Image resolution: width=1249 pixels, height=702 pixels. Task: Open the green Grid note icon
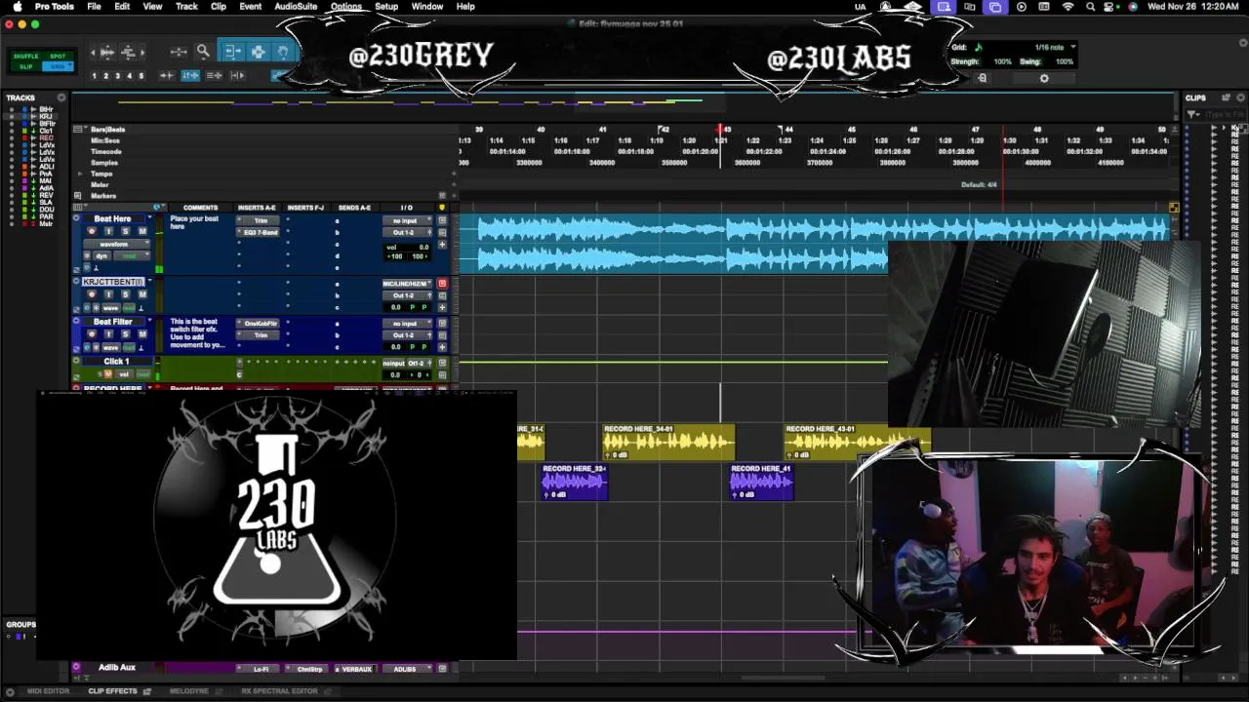coord(979,47)
